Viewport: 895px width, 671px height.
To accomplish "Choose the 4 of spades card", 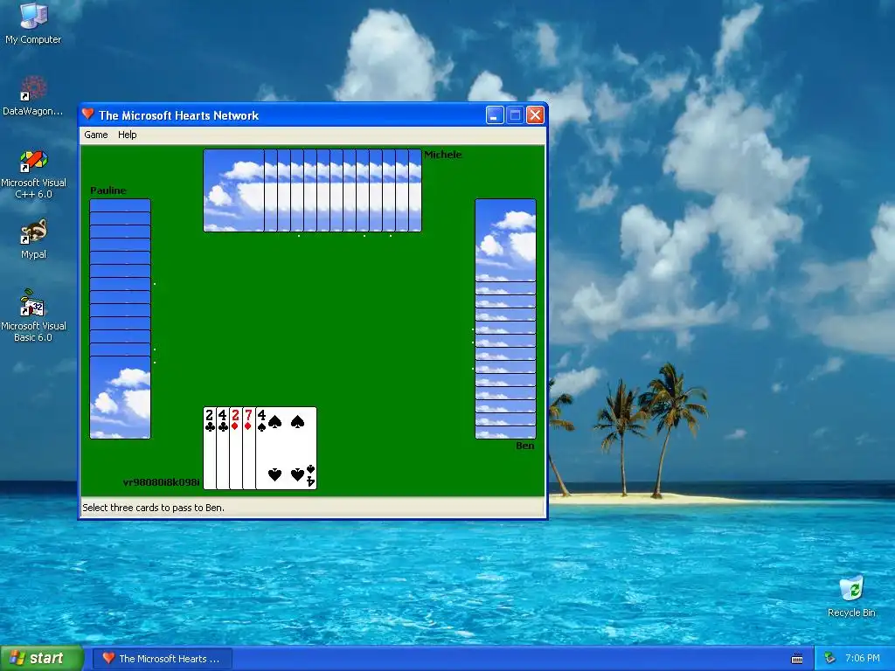I will point(286,448).
